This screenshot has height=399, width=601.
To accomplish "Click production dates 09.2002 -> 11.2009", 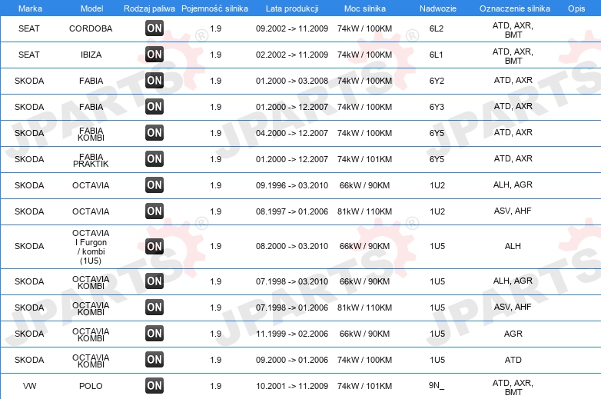I will 292,28.
